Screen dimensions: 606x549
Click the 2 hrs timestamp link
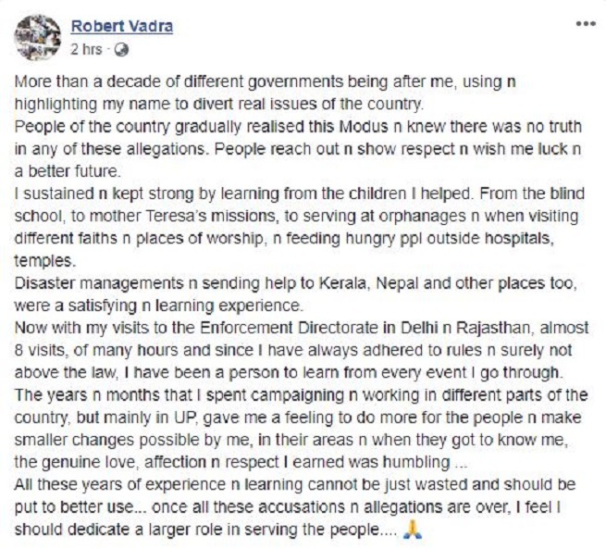[86, 49]
